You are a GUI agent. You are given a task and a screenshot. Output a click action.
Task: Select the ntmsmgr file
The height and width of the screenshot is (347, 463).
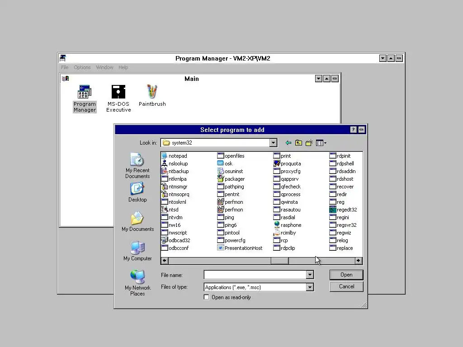[x=175, y=187]
